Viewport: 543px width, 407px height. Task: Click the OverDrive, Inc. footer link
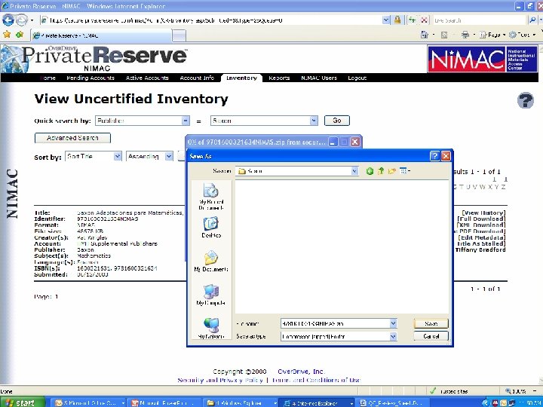pos(301,372)
